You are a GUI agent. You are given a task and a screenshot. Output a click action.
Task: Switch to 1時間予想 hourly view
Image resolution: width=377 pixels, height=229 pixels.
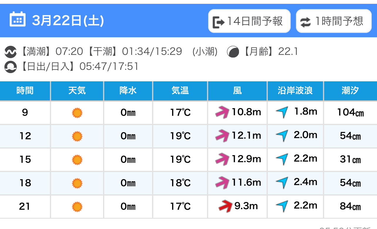tap(334, 21)
